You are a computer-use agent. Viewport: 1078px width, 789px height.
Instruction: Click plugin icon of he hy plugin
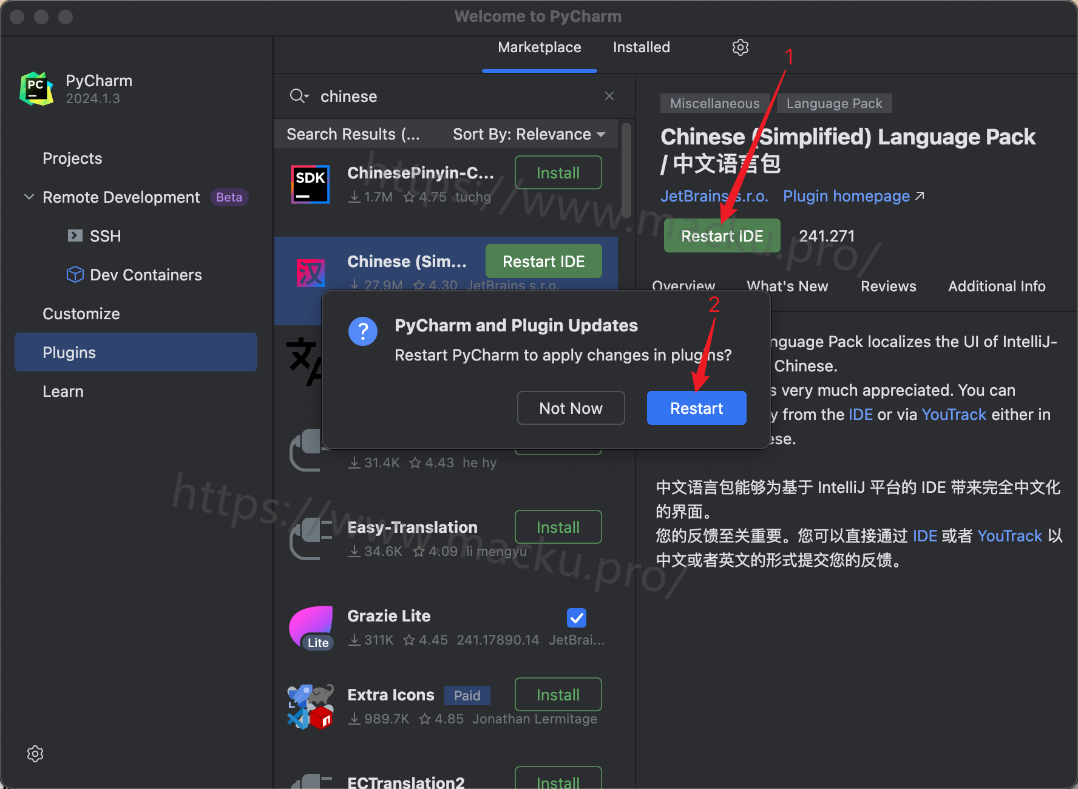[305, 450]
